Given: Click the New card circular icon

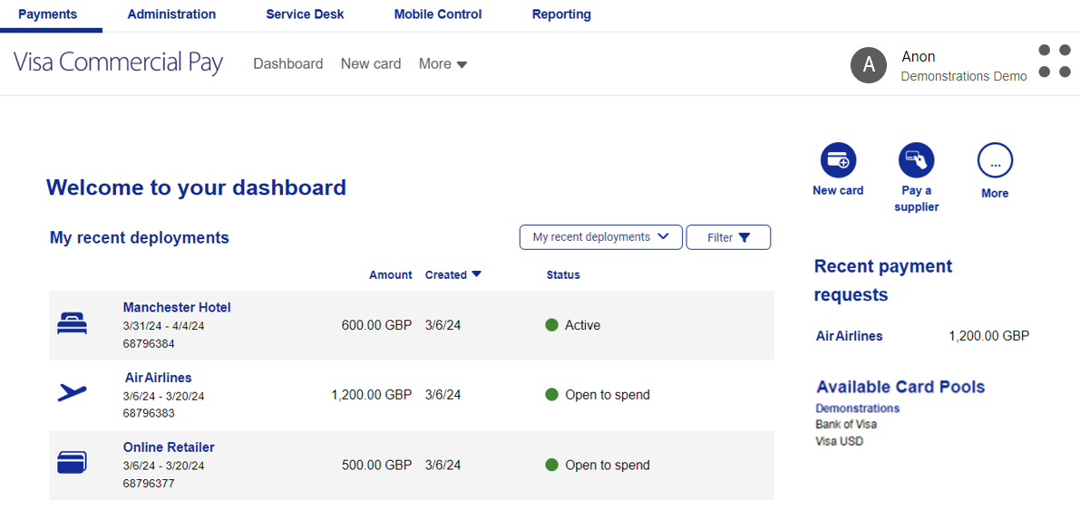Looking at the screenshot, I should 838,161.
